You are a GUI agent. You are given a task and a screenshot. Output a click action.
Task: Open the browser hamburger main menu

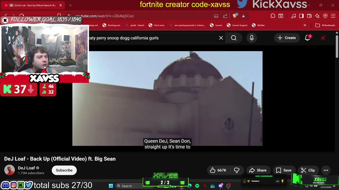pos(333,16)
